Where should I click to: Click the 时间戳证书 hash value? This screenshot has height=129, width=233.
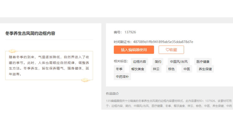point(163,42)
